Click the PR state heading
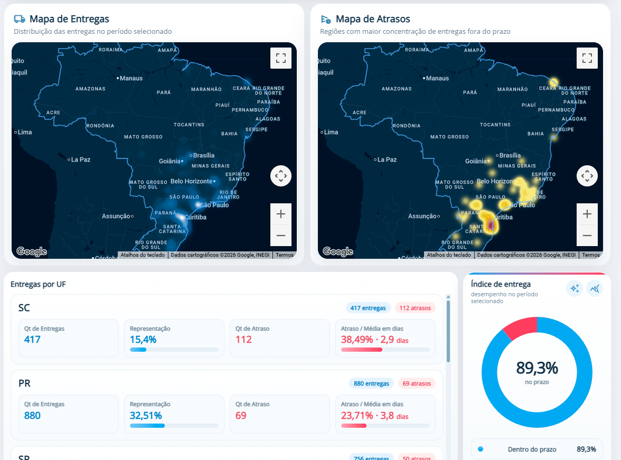The height and width of the screenshot is (460, 621). coord(24,383)
